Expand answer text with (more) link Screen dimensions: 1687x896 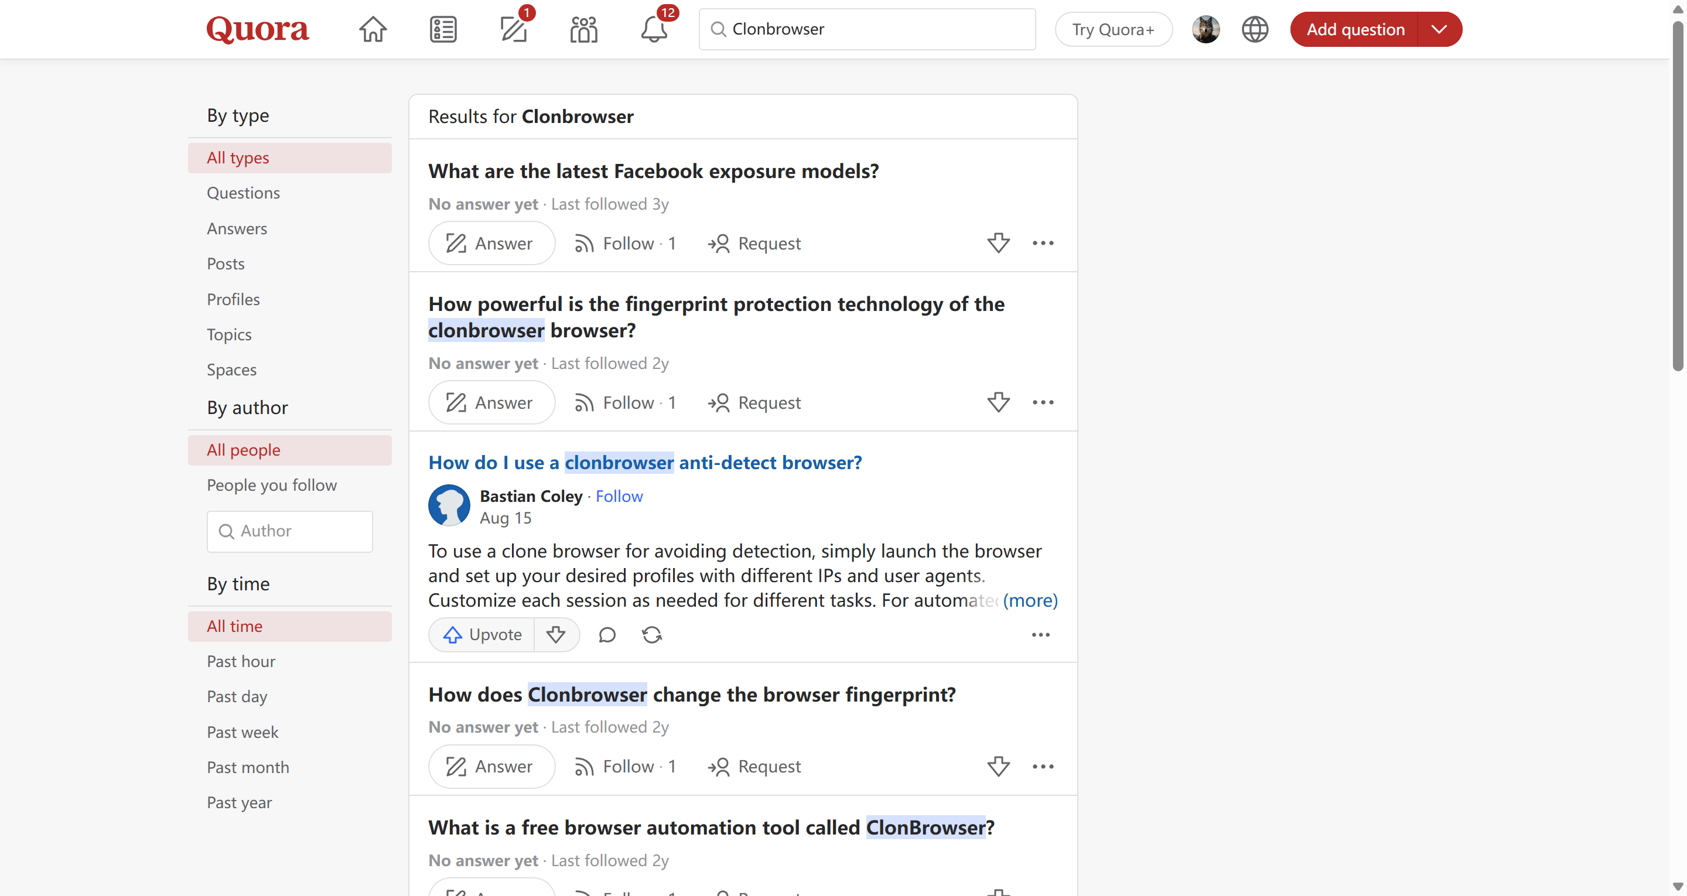click(1030, 600)
